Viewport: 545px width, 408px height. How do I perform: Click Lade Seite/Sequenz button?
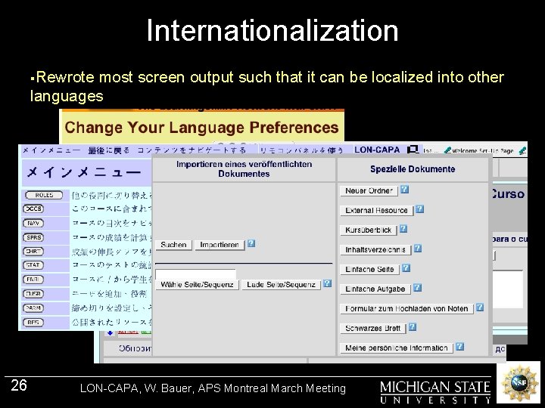coord(281,285)
